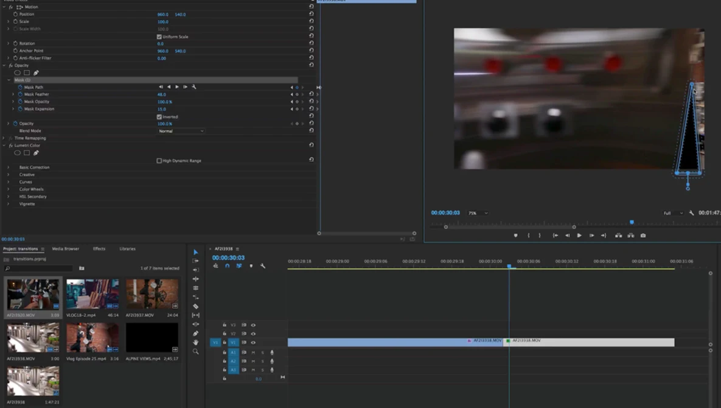This screenshot has height=408, width=721.
Task: Create 4-point polygon mask under Opacity
Action: point(27,72)
